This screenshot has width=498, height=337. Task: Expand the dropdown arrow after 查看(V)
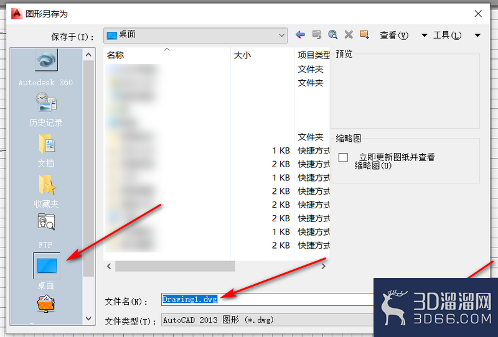click(424, 35)
